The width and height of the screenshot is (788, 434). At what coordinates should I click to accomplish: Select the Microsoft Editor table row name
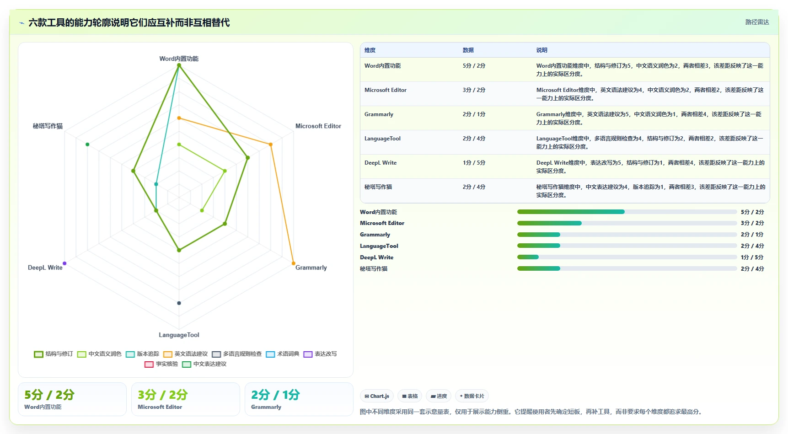click(x=386, y=90)
